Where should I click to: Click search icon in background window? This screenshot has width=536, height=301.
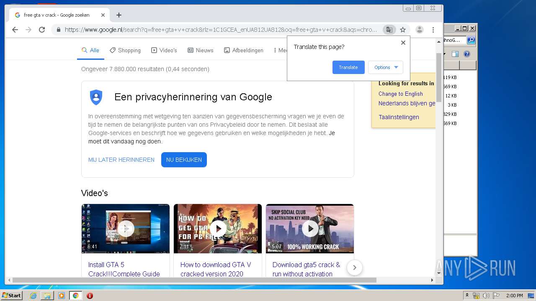tap(471, 40)
